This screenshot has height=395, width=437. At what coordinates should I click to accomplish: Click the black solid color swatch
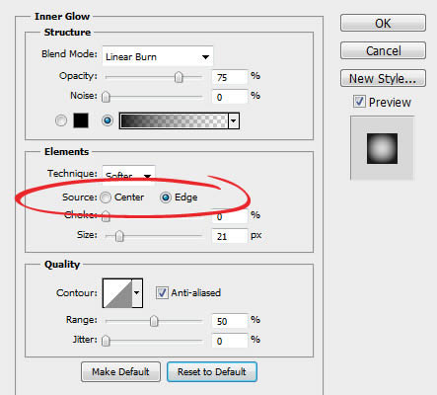point(81,120)
